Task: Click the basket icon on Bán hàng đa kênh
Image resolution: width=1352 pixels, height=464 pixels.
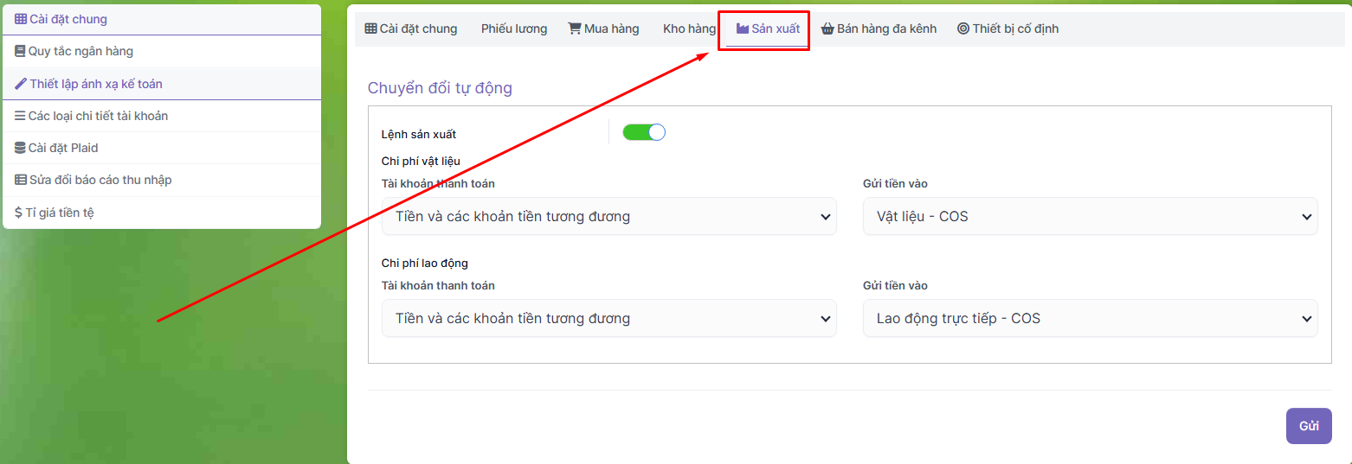Action: click(x=827, y=29)
